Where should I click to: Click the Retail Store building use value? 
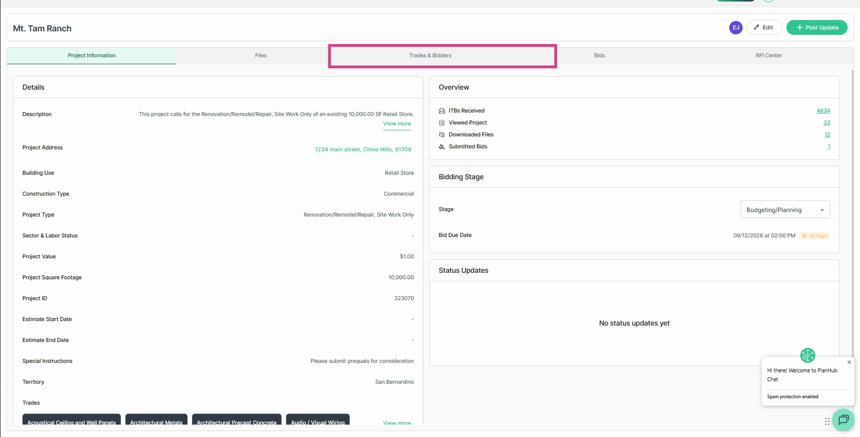coord(399,173)
